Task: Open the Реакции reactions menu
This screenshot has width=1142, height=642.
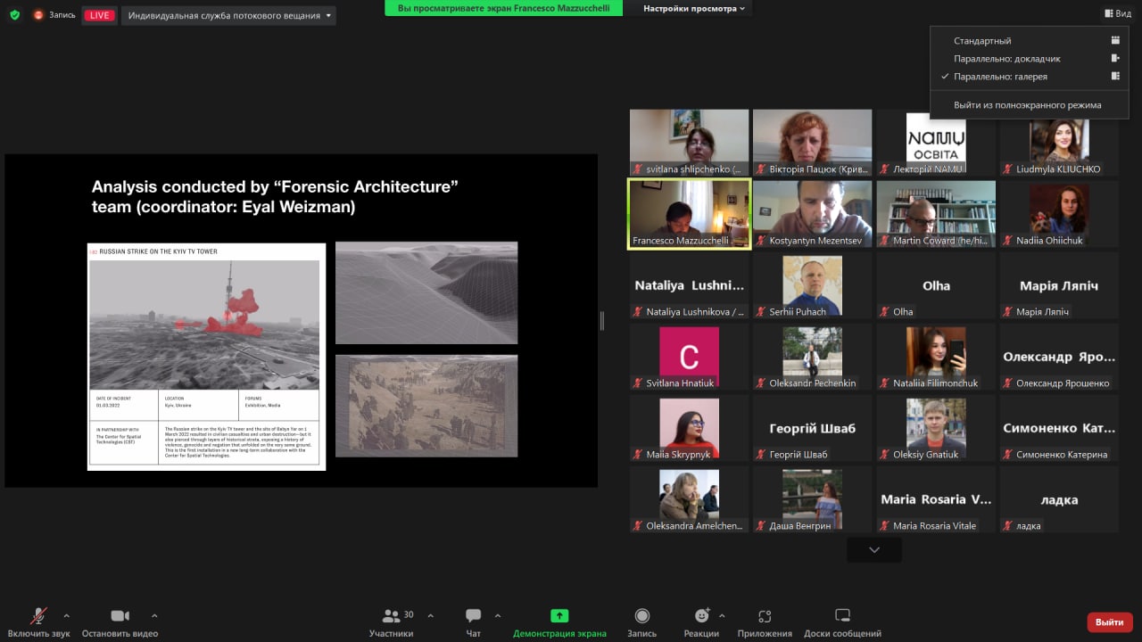Action: 701,621
